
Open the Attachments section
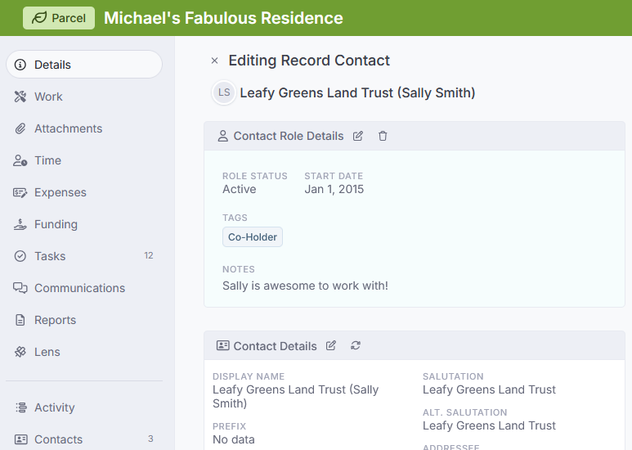(x=84, y=128)
